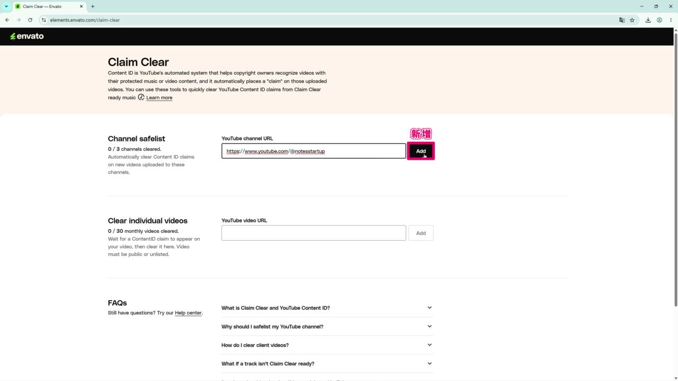Screen dimensions: 678x381
Task: Open browser downloads icon
Action: (x=648, y=20)
